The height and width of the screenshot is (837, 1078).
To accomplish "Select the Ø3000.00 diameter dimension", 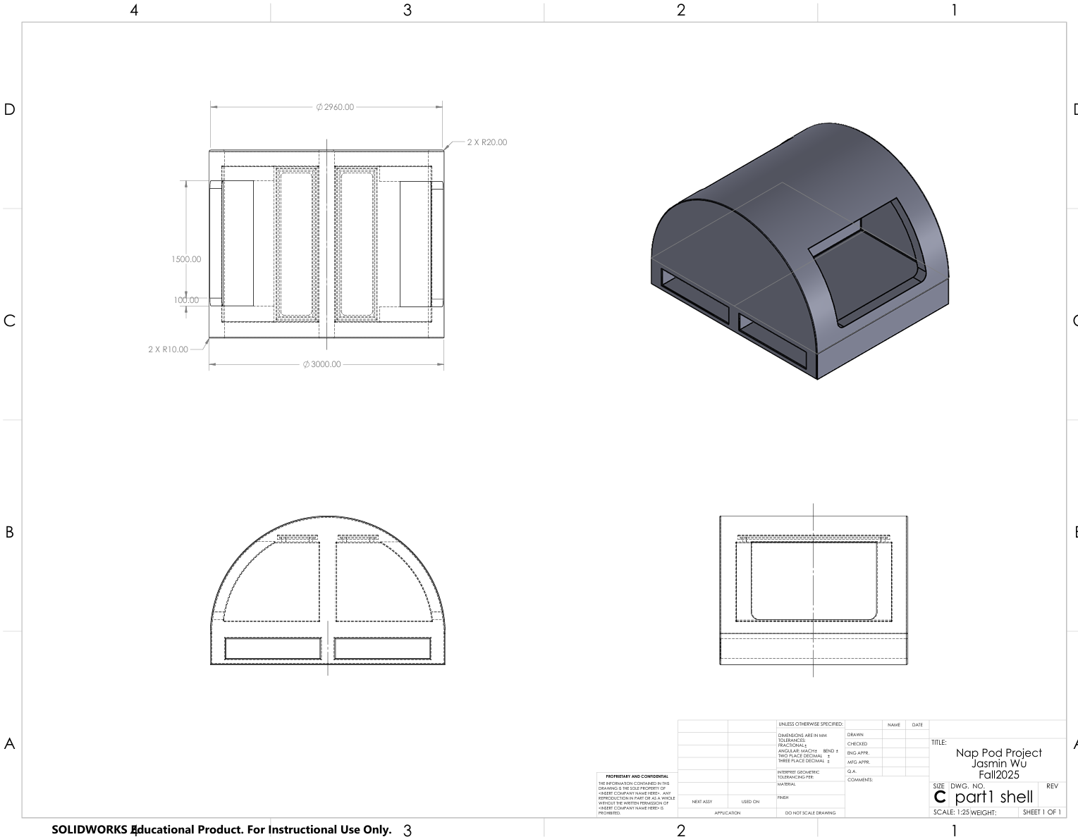I will click(321, 364).
